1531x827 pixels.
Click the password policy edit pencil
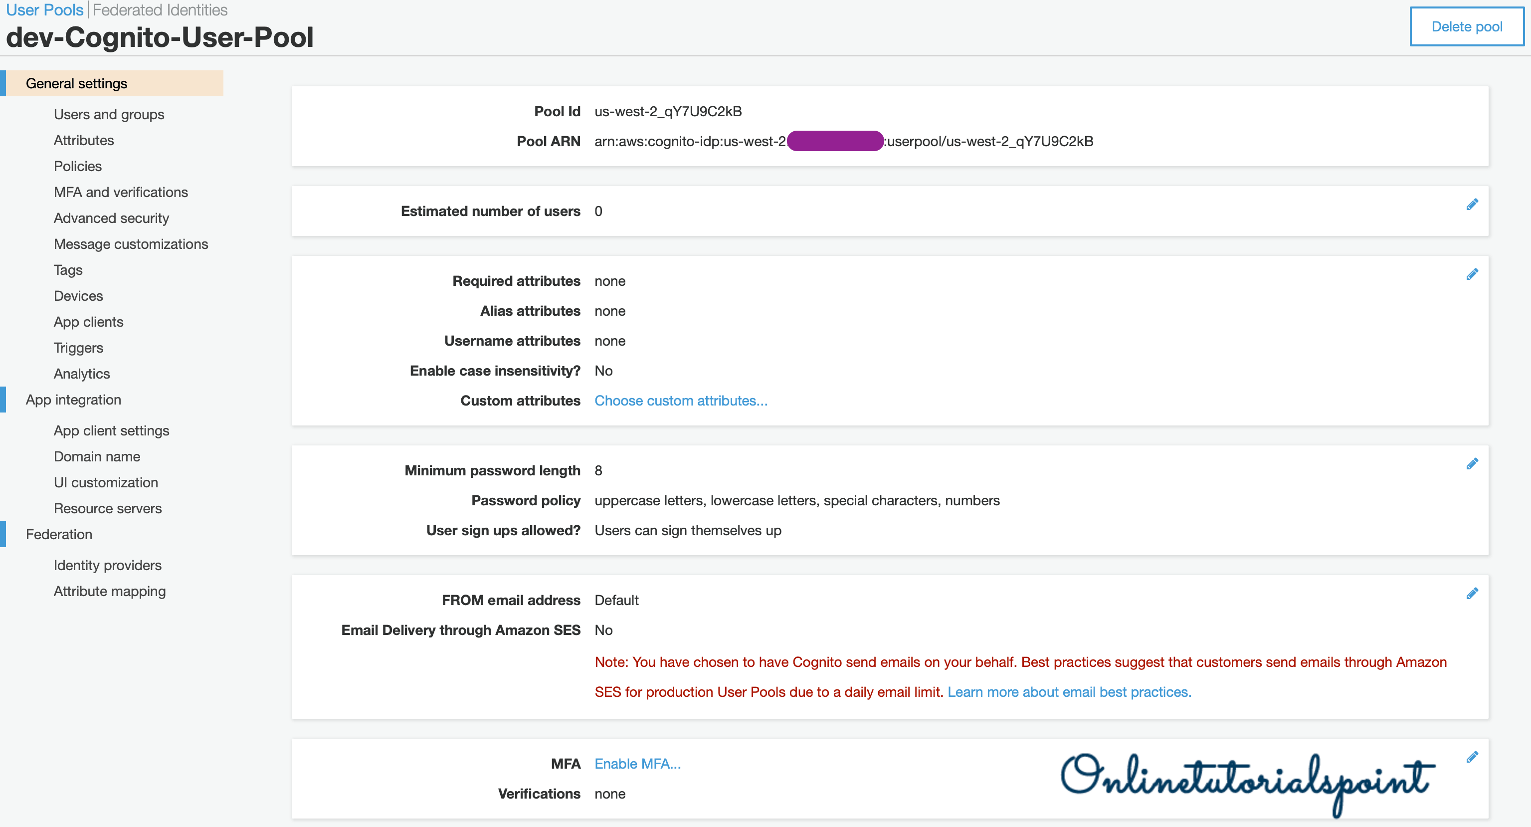coord(1472,464)
